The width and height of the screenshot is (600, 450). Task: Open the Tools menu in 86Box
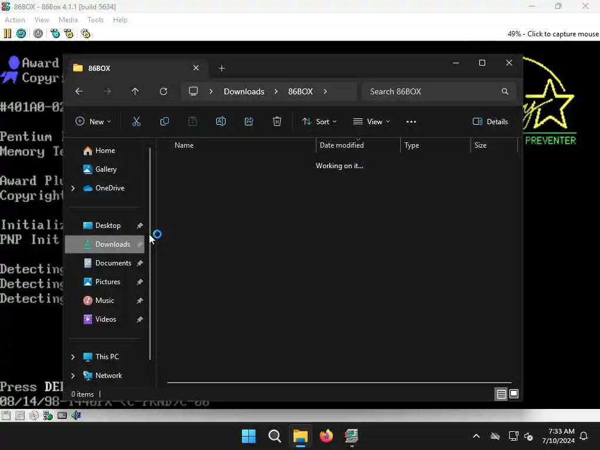tap(96, 20)
